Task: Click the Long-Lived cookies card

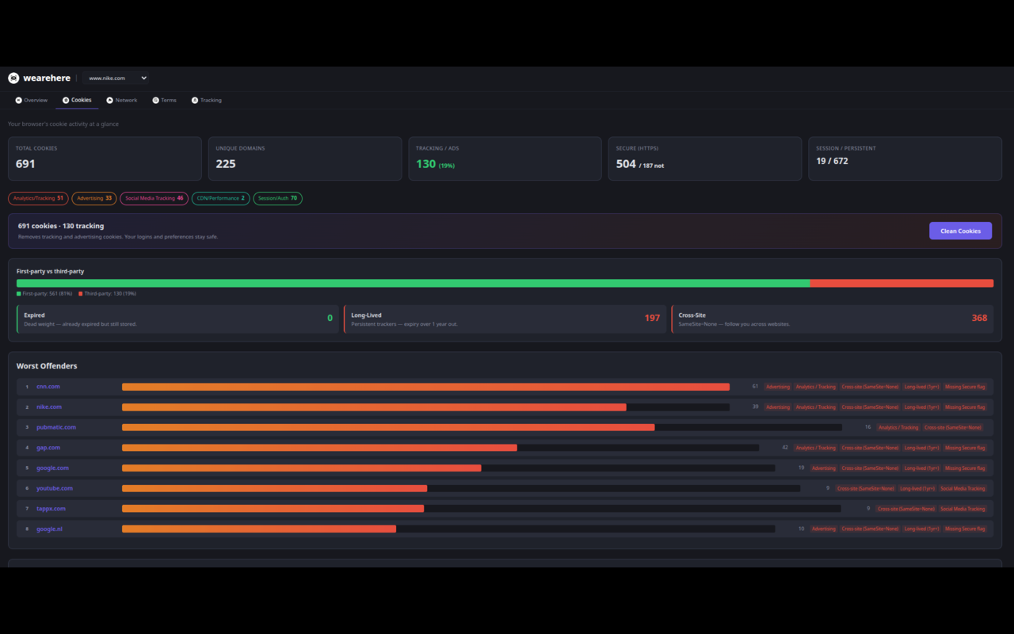Action: click(505, 319)
